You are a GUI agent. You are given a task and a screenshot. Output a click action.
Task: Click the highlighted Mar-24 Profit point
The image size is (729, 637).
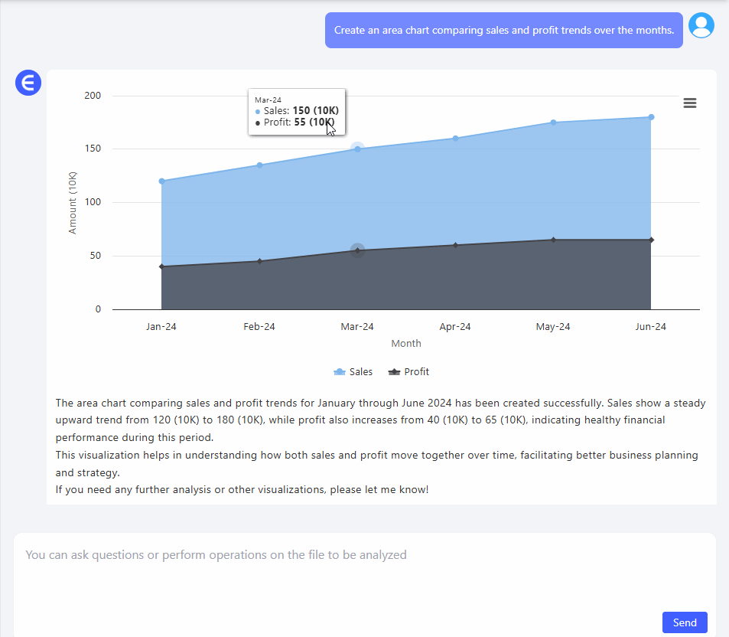(x=357, y=250)
